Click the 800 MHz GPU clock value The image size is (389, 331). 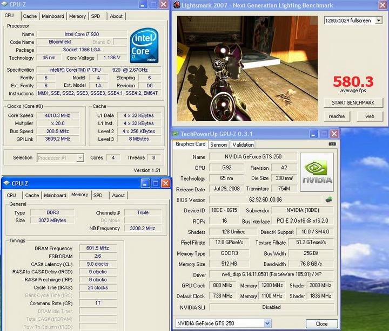(223, 285)
